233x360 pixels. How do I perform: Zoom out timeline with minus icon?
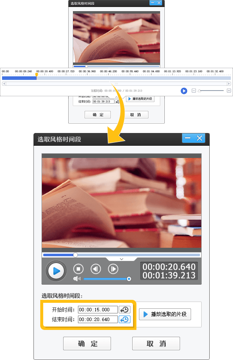coord(194,91)
